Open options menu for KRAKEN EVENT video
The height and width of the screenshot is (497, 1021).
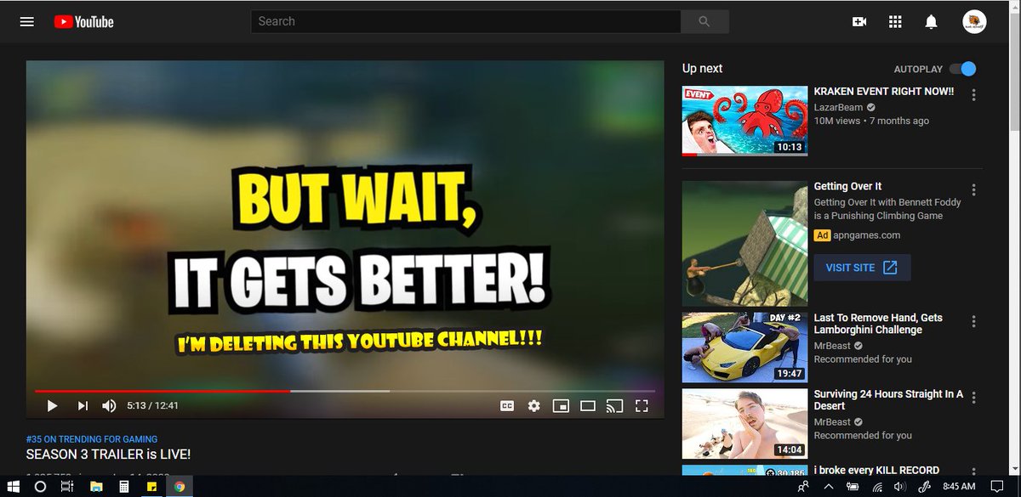tap(973, 94)
